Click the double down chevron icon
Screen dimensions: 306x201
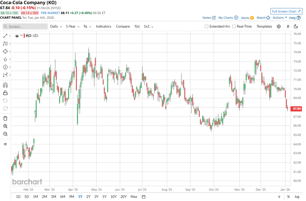(x=279, y=197)
